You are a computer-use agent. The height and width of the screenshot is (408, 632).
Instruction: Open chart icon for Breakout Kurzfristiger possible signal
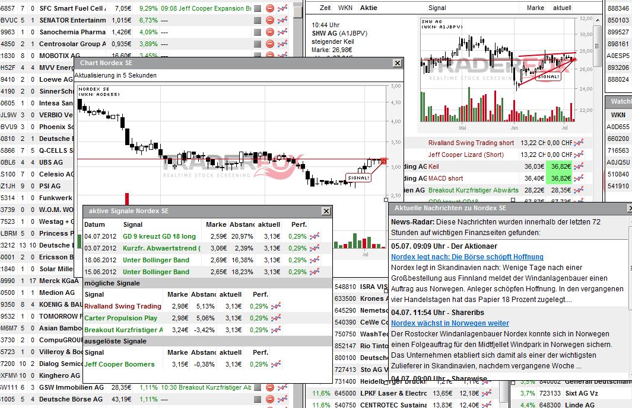pos(276,329)
